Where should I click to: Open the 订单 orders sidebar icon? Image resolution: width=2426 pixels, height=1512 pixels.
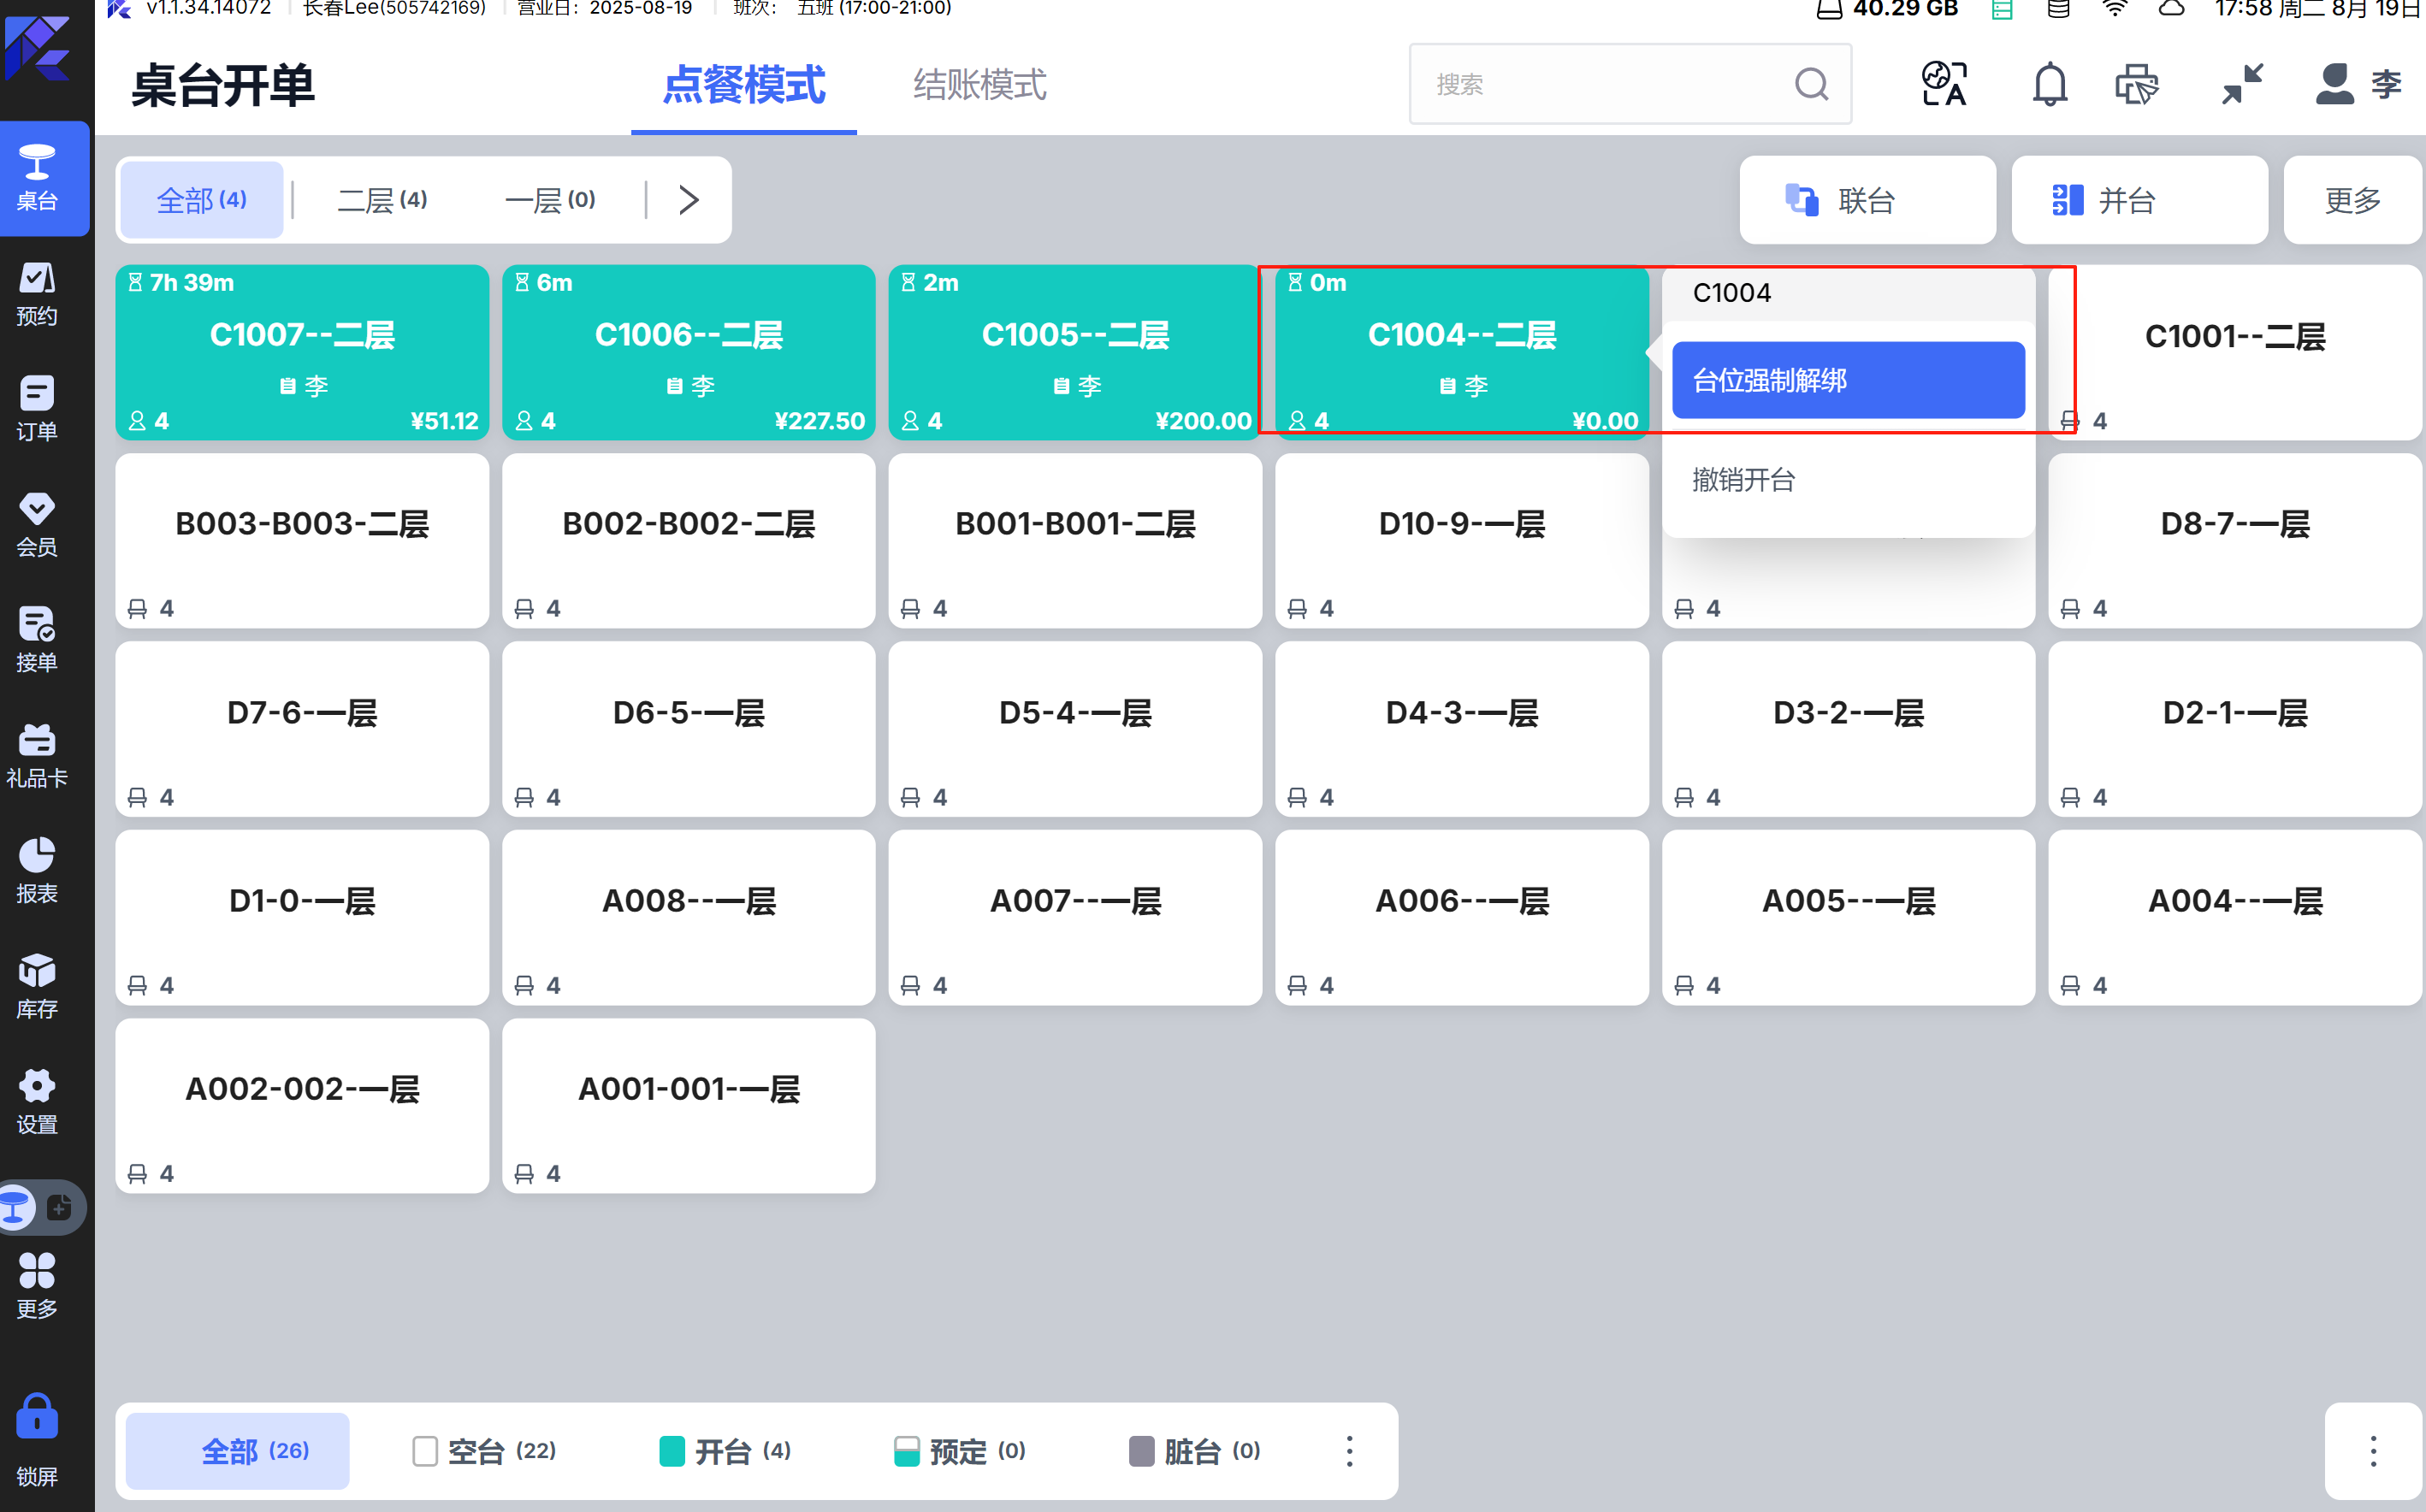(x=37, y=408)
